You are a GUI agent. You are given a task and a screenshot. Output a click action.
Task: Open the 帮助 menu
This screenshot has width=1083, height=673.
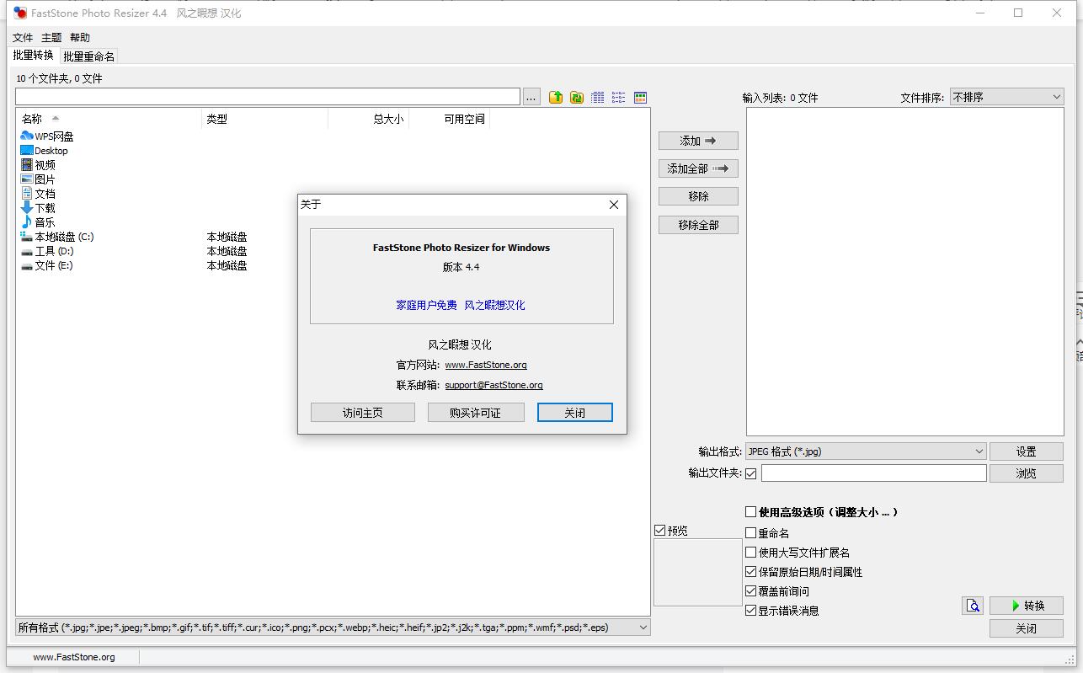pos(80,37)
